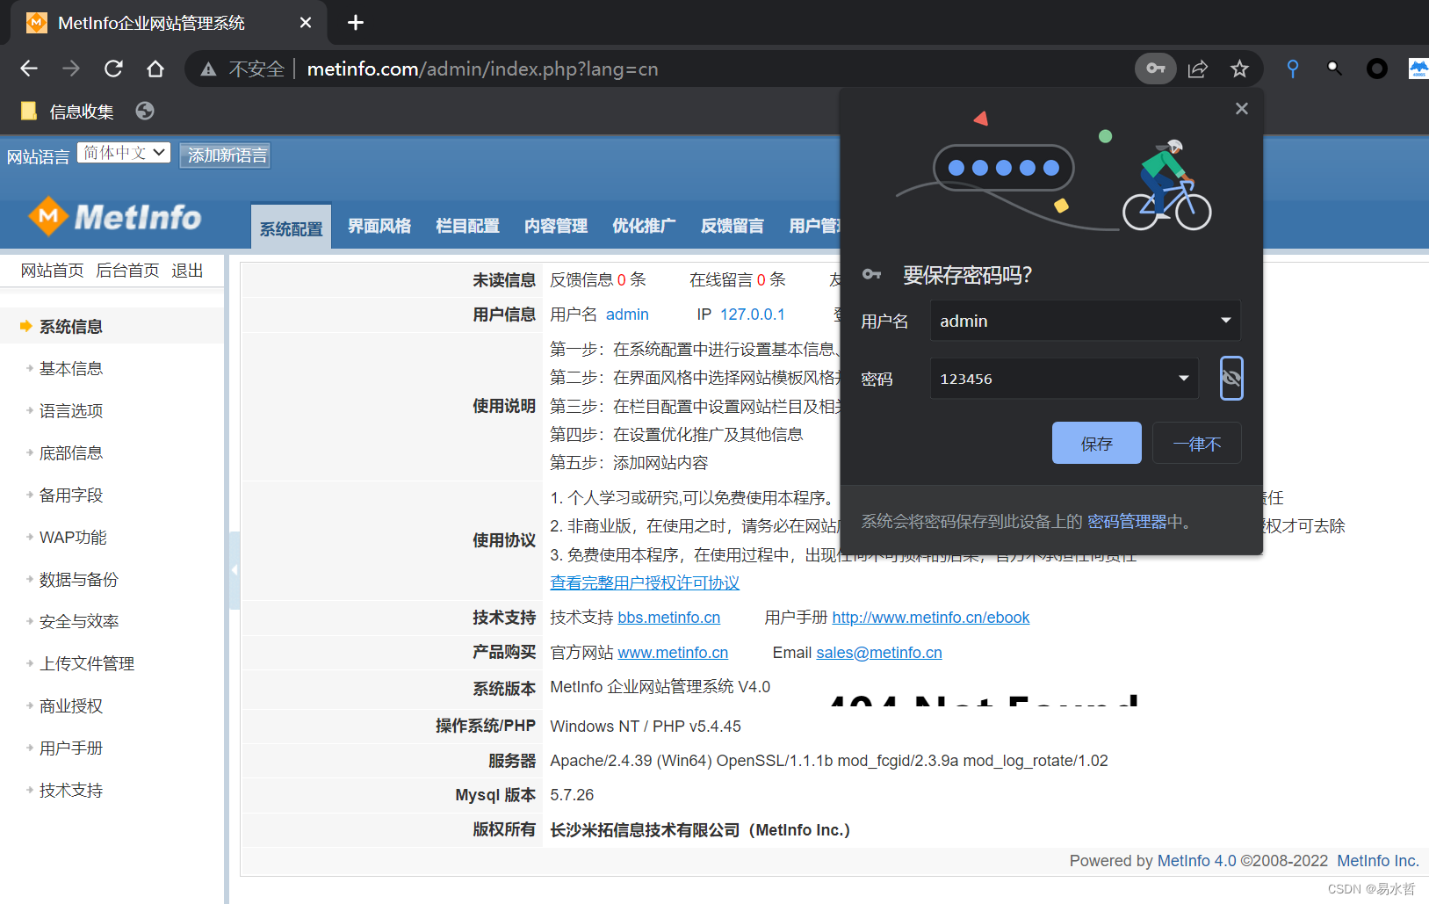Image resolution: width=1429 pixels, height=904 pixels.
Task: Open the 简体中文 language dropdown
Action: [x=124, y=153]
